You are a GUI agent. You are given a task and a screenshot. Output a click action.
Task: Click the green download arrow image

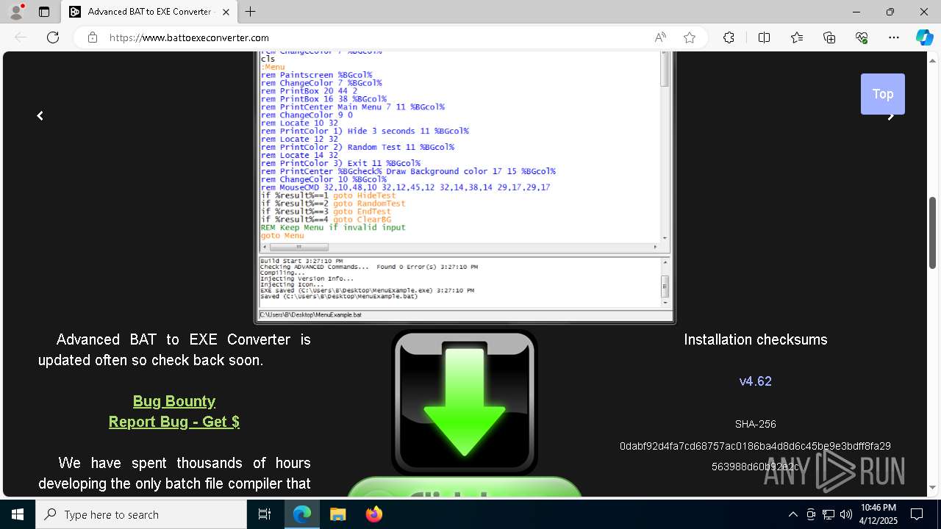coord(465,402)
